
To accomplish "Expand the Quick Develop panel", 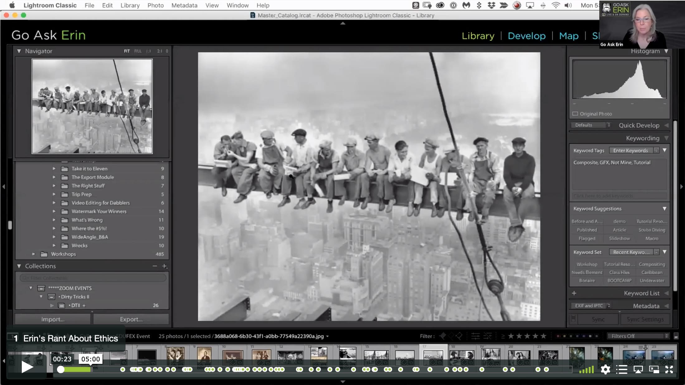I will [666, 125].
